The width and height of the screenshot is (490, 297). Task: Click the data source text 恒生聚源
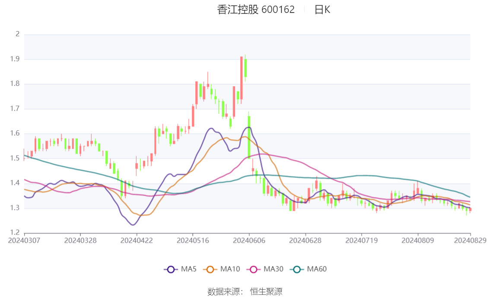click(266, 292)
